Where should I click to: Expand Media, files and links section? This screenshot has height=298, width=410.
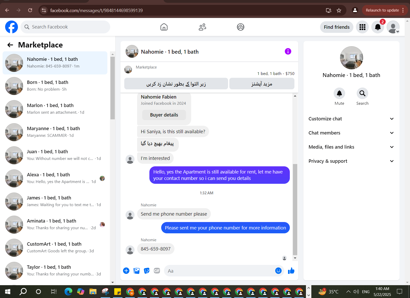[x=351, y=147]
